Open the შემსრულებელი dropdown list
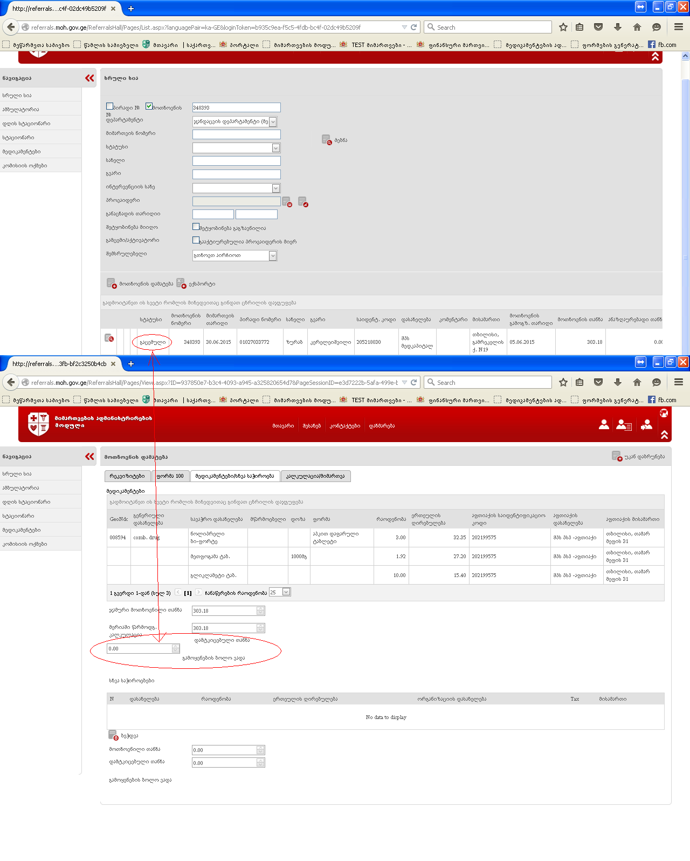 pyautogui.click(x=273, y=256)
